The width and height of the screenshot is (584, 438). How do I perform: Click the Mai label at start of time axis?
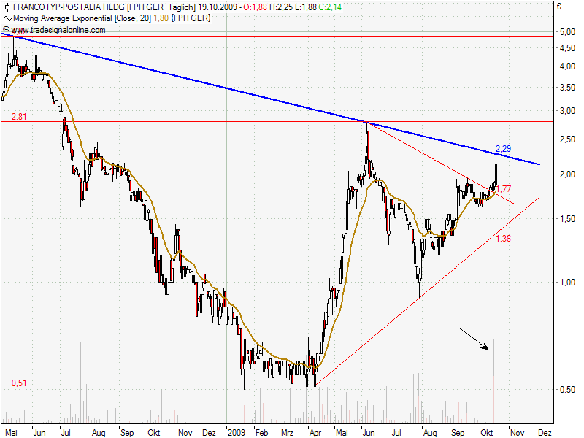[10, 432]
